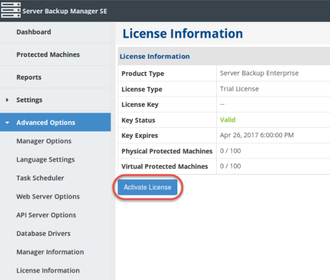The width and height of the screenshot is (330, 280).
Task: Select the Virtual Protected Machines 0 / 100 value
Action: tap(230, 166)
